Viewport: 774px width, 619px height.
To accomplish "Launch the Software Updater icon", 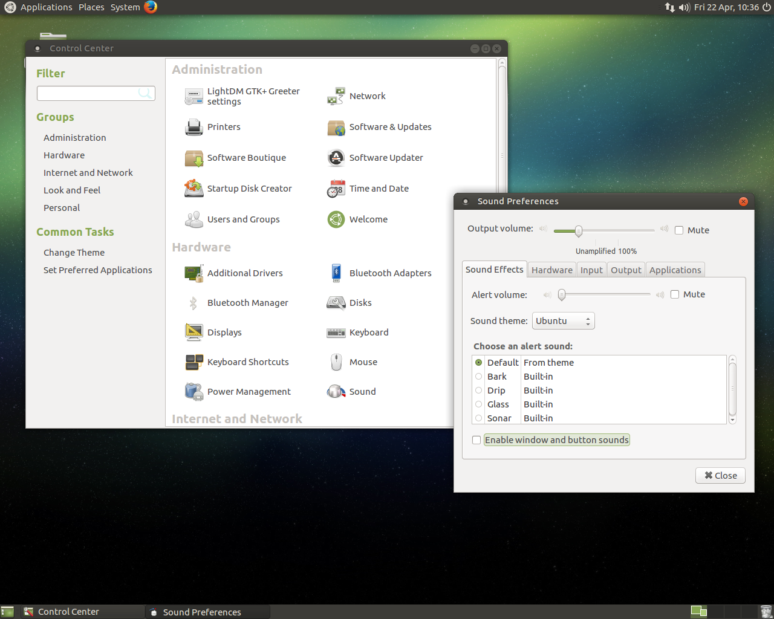I will pos(336,158).
